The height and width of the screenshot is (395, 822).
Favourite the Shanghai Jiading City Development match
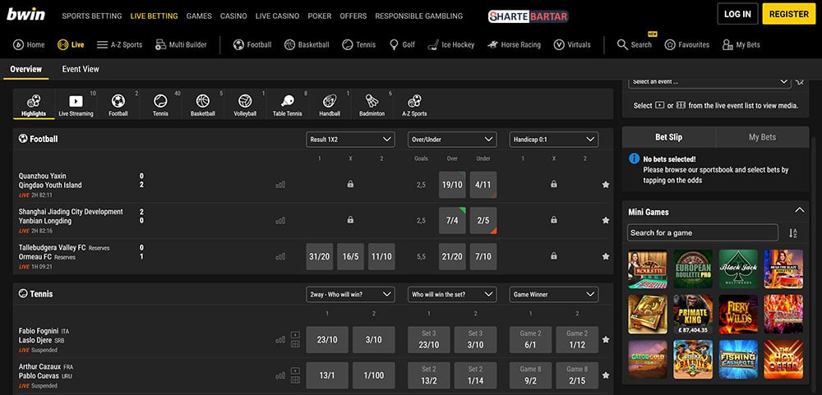pos(606,221)
